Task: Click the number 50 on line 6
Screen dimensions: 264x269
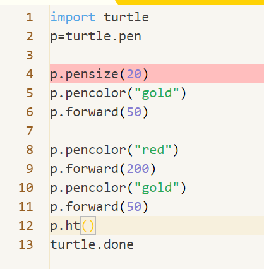Action: [x=134, y=112]
